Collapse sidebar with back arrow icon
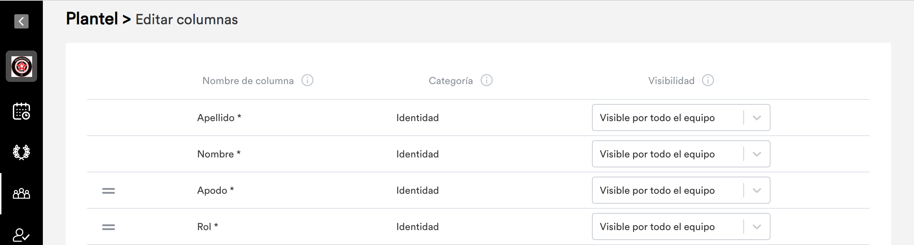Viewport: 914px width, 245px height. [x=21, y=21]
